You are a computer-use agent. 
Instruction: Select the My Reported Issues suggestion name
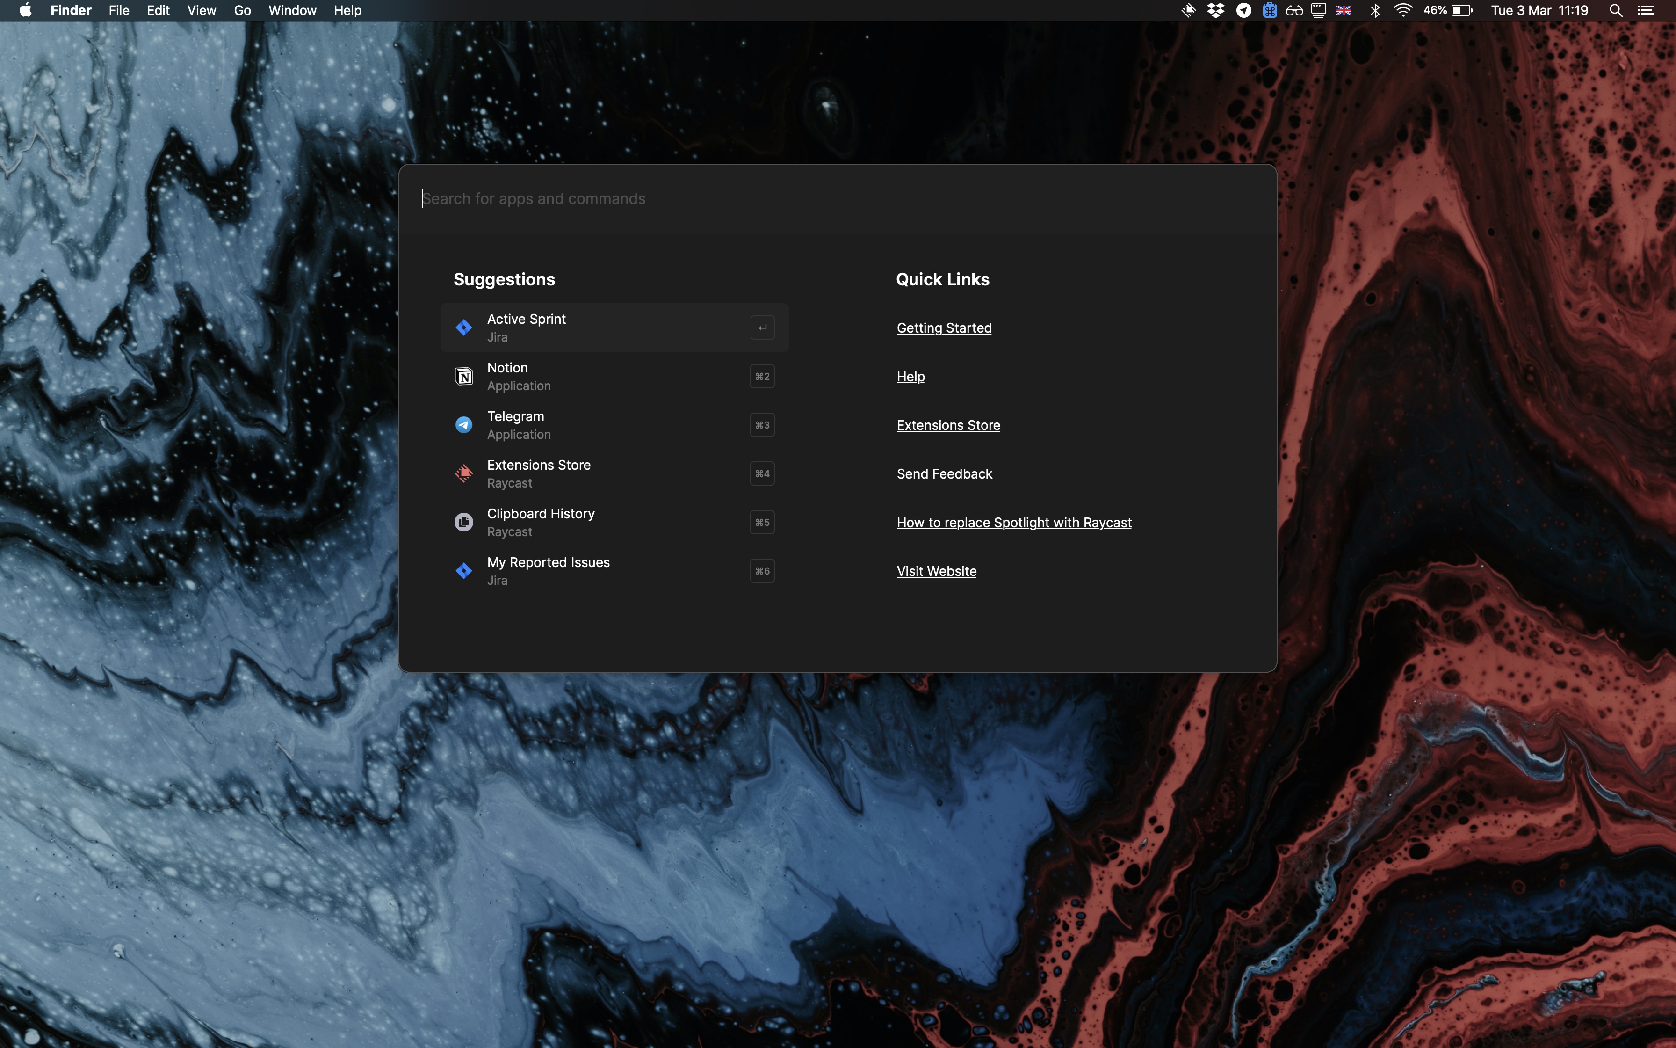(x=549, y=562)
